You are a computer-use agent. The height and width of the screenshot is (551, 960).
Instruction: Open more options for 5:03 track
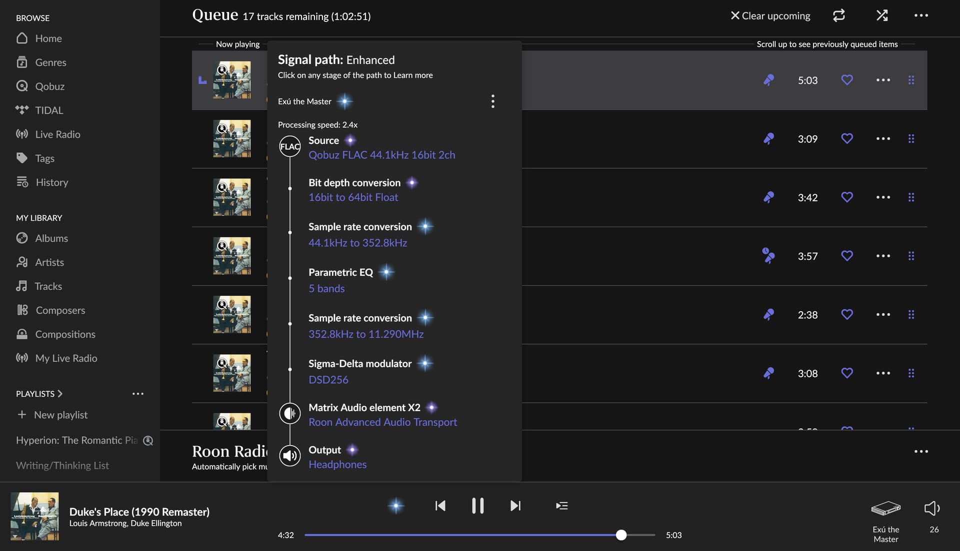coord(883,80)
